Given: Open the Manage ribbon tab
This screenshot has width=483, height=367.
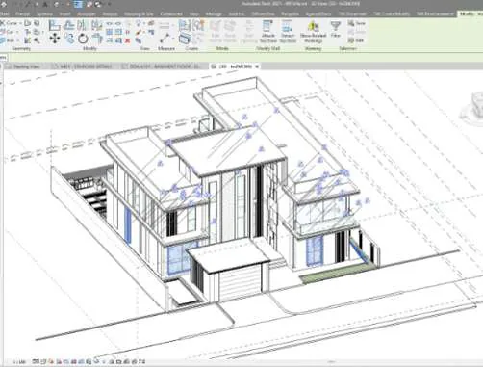Looking at the screenshot, I should pyautogui.click(x=213, y=14).
